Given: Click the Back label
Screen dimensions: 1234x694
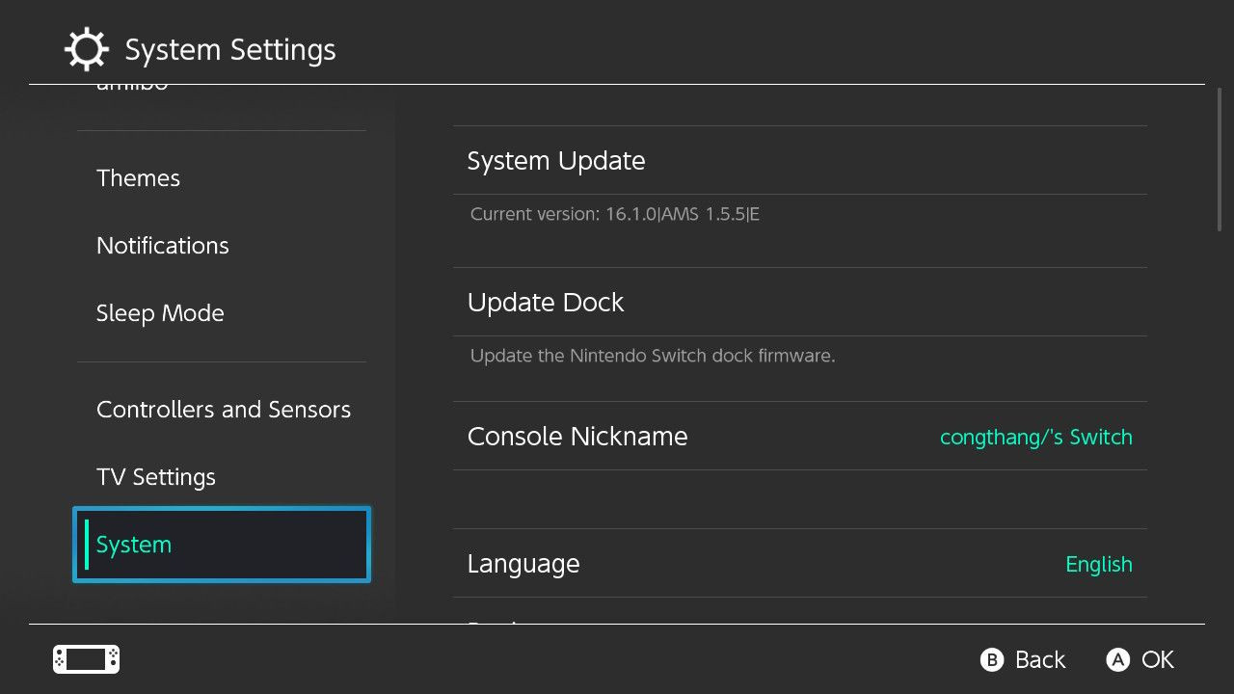Looking at the screenshot, I should click(1039, 660).
